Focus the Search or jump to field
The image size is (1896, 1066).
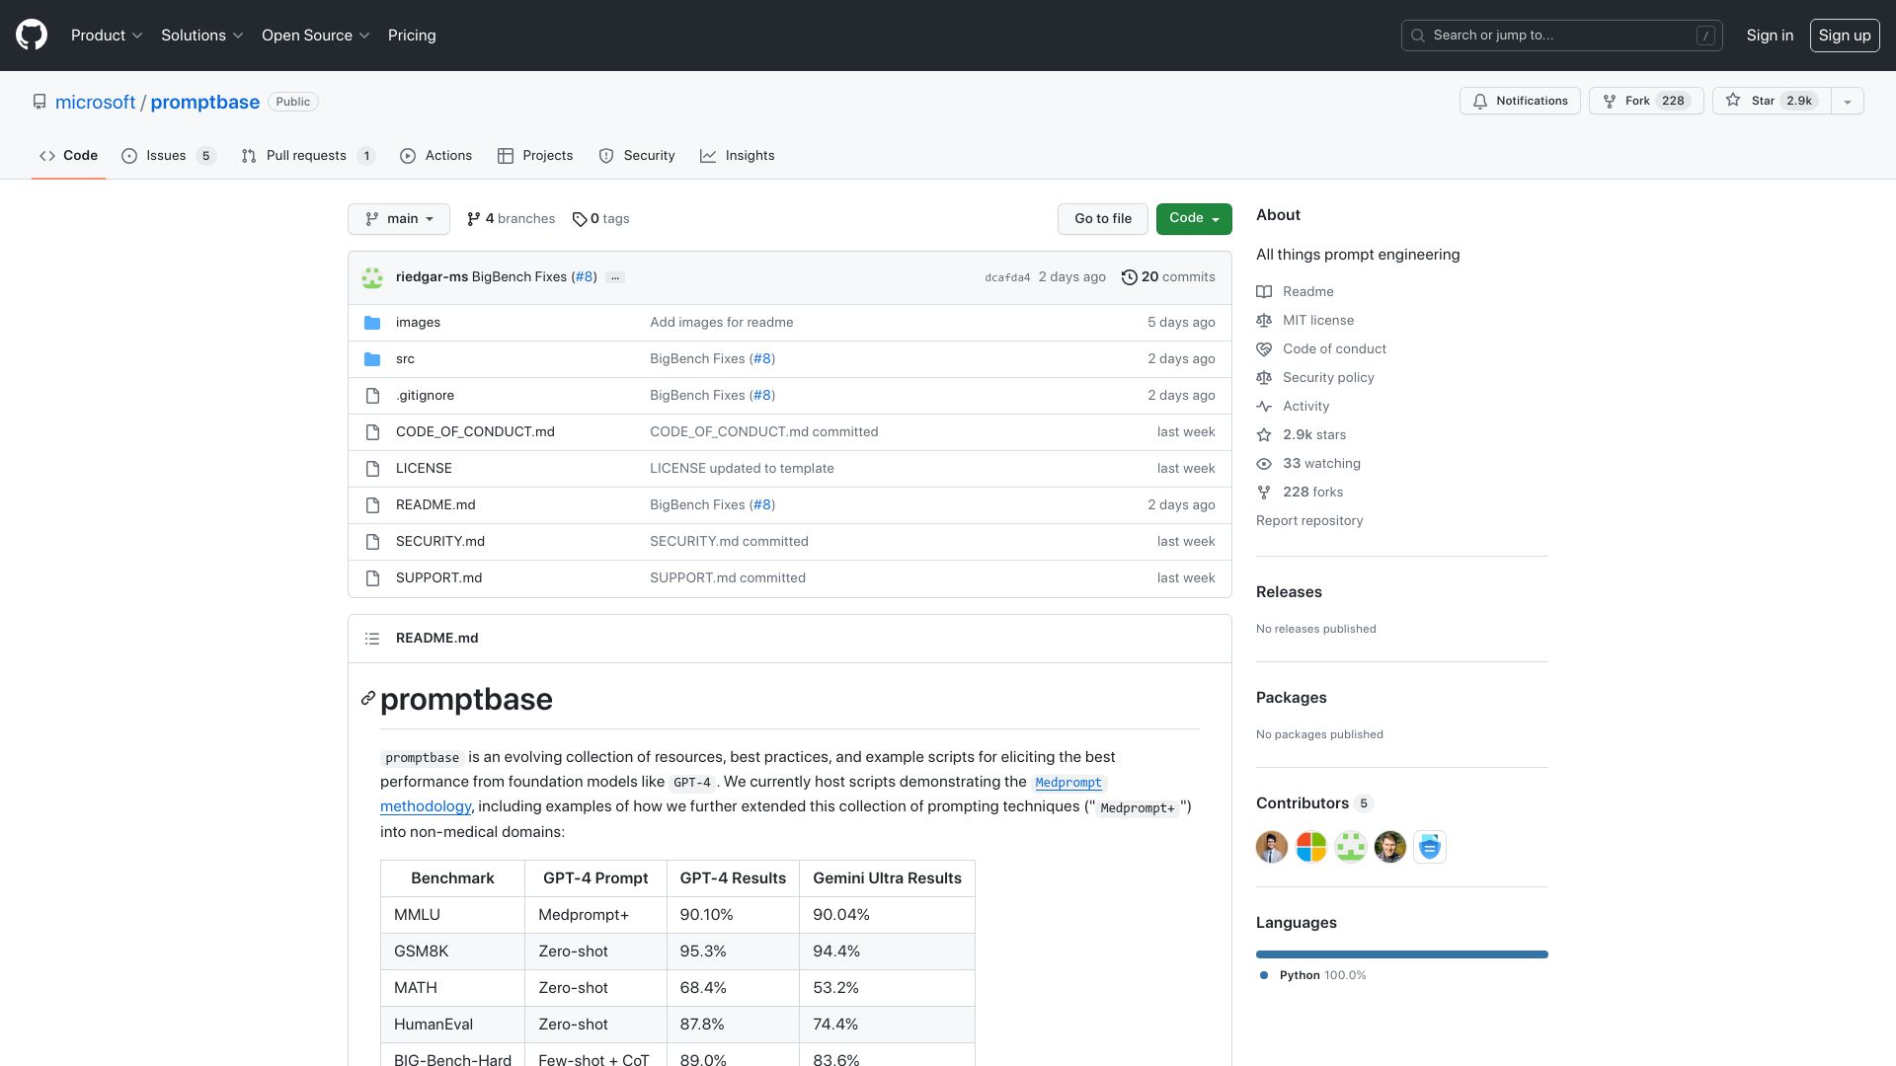(x=1561, y=36)
